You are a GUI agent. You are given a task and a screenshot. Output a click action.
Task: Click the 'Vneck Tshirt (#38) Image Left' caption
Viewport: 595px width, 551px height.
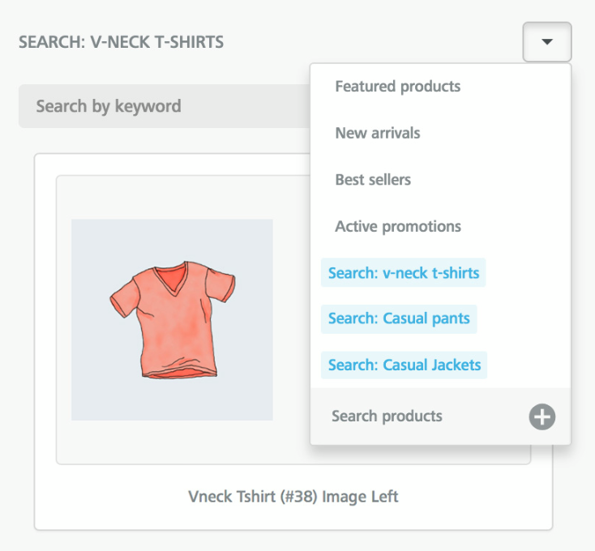pos(293,497)
